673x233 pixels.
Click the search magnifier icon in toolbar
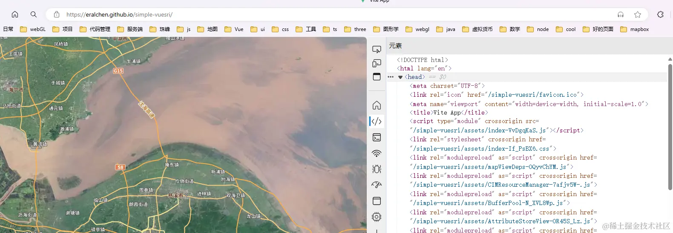coord(34,14)
